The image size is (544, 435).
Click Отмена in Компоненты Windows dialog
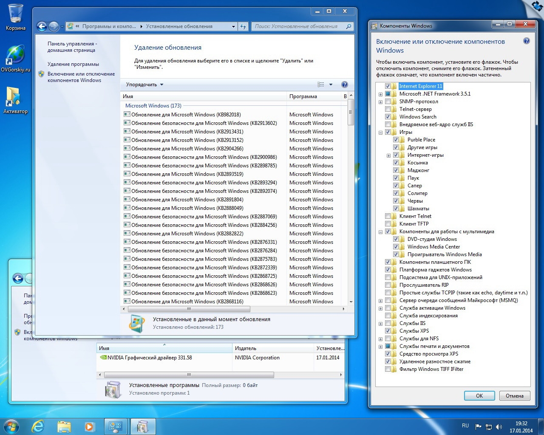[x=515, y=395]
